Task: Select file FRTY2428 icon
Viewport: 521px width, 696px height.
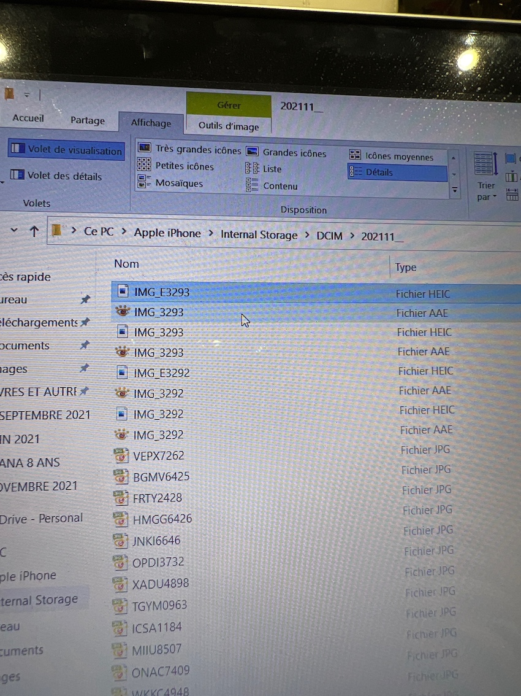Action: 120,497
